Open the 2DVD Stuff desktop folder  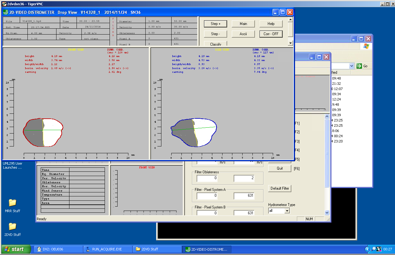[12, 227]
